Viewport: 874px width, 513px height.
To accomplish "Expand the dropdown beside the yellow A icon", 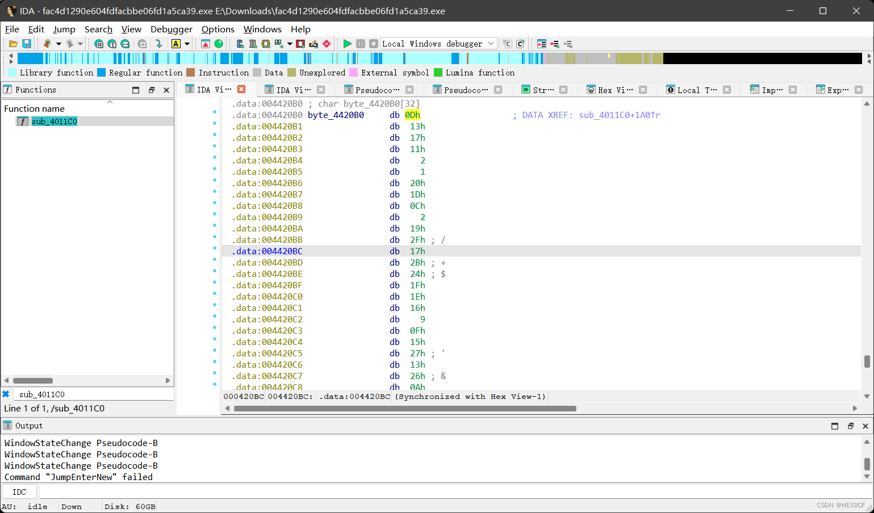I will tap(186, 44).
